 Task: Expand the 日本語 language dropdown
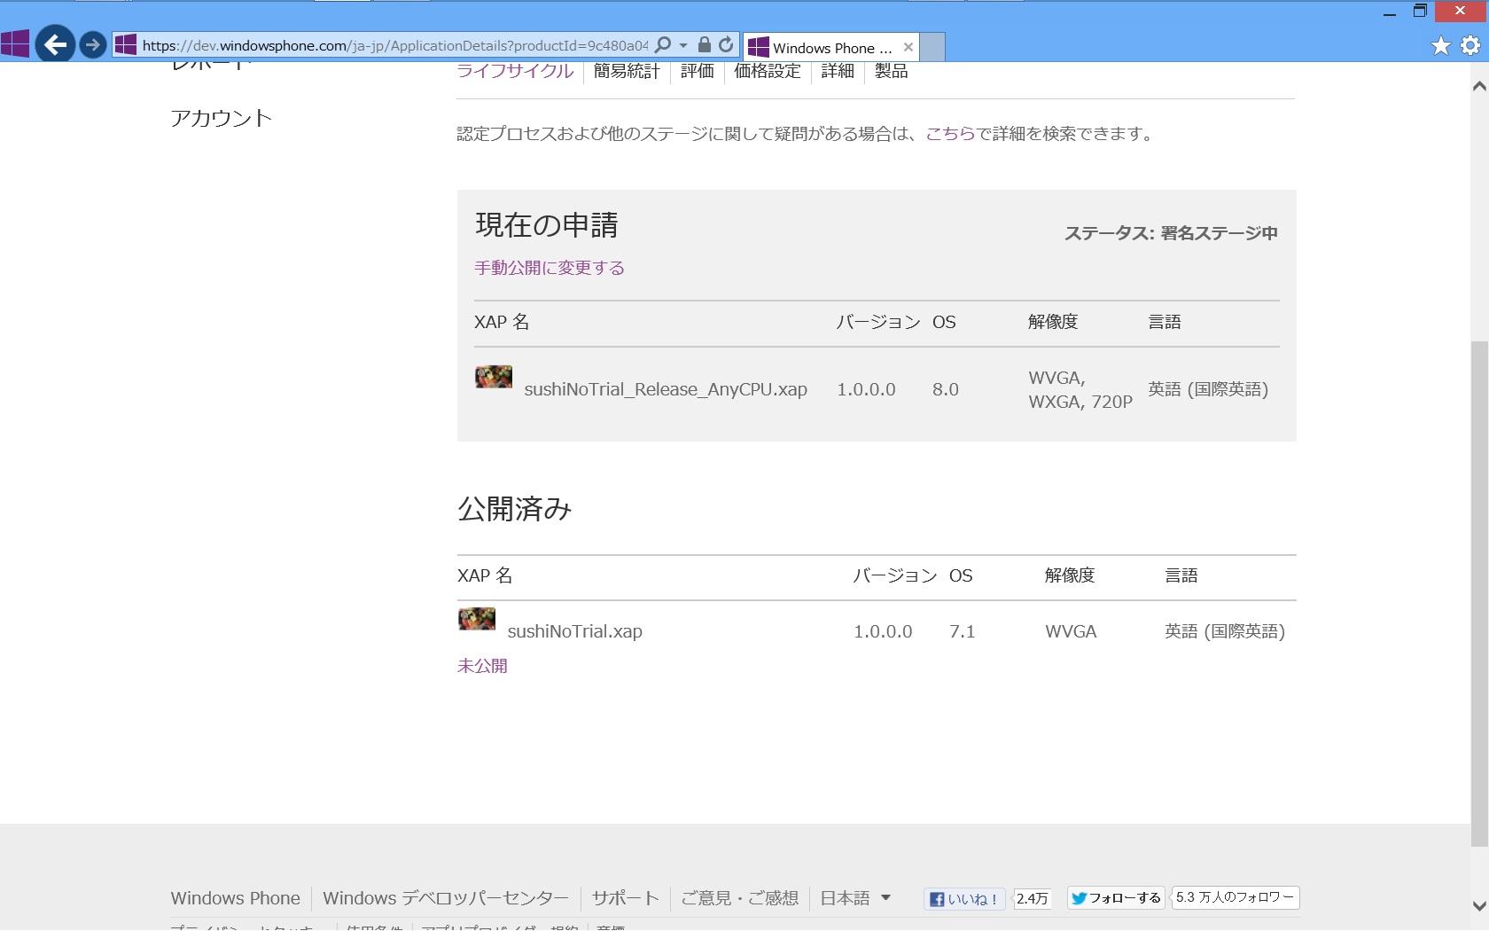pyautogui.click(x=855, y=898)
